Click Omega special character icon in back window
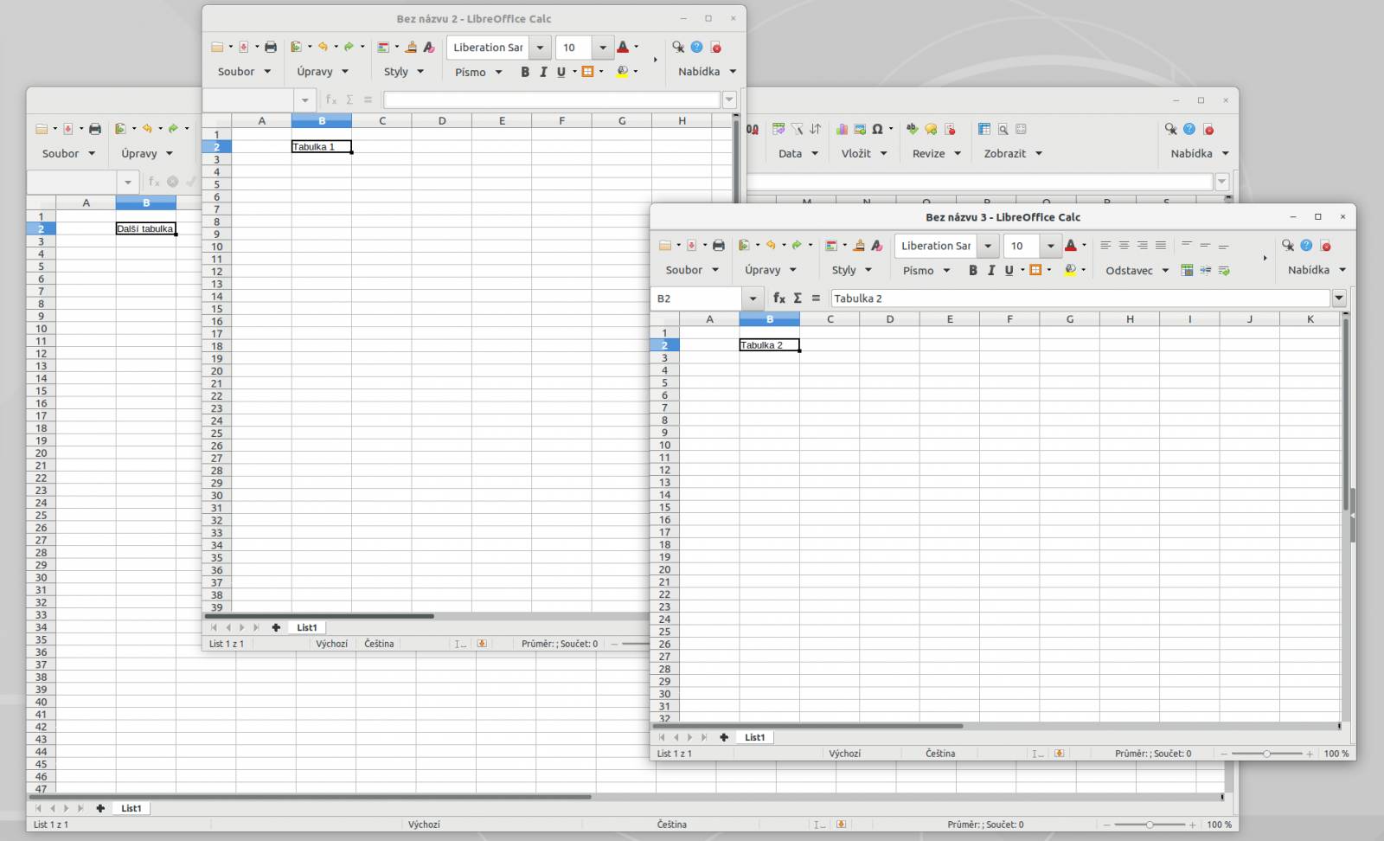 click(877, 129)
